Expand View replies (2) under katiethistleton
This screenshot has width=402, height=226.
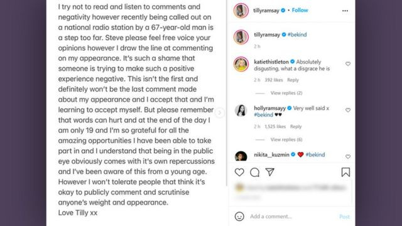(286, 93)
